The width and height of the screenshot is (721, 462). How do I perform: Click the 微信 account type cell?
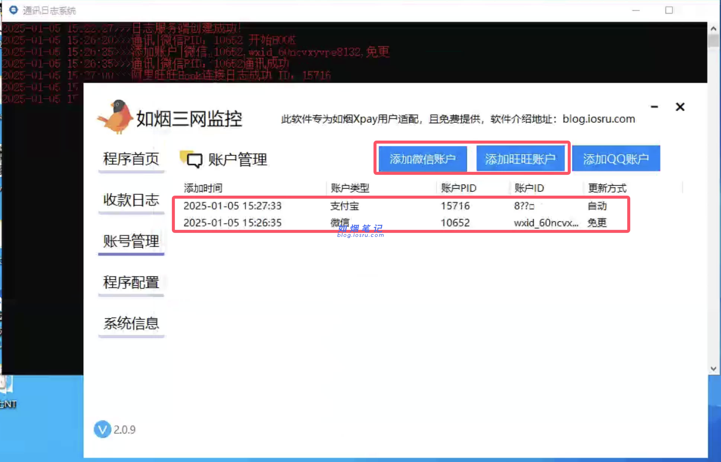click(340, 222)
